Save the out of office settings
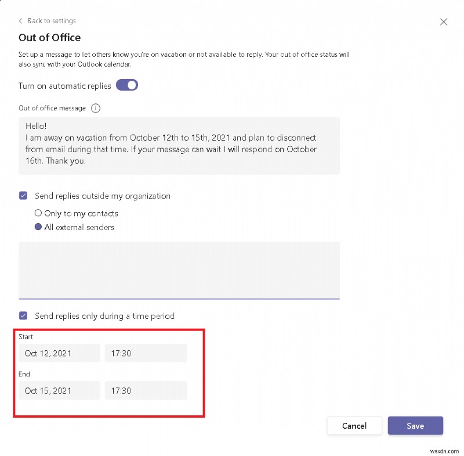Viewport: 464px width, 456px height. tap(415, 426)
